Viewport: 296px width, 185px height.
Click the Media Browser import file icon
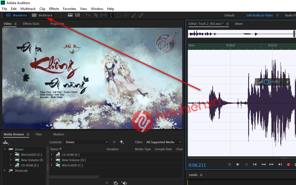[x=6, y=142]
